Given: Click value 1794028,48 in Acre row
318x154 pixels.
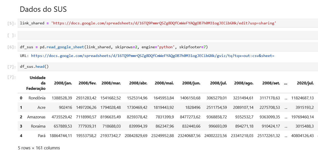Looking at the screenshot, I should tap(111, 107).
